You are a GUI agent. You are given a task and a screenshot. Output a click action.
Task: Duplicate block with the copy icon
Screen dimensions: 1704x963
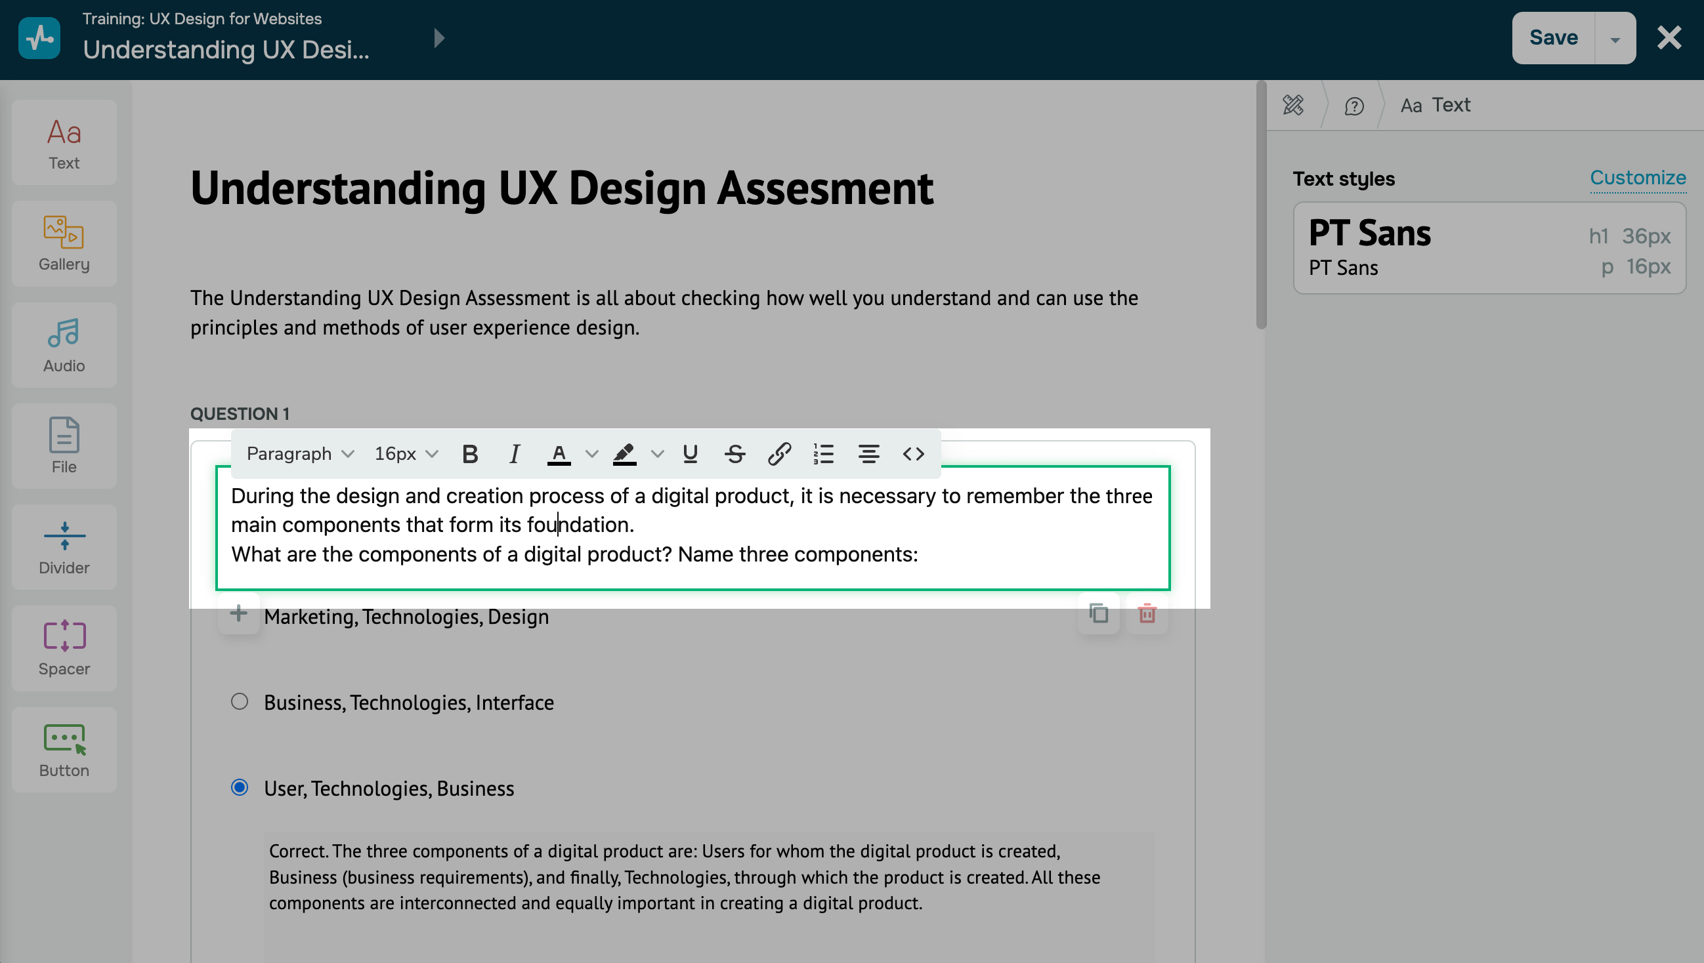(1099, 614)
